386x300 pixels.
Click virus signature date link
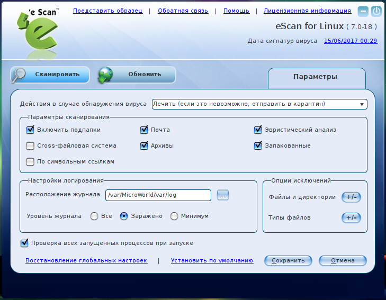351,41
